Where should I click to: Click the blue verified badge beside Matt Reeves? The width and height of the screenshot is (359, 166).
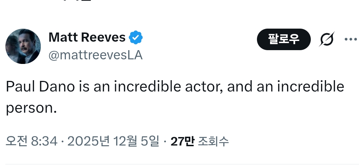tap(136, 37)
